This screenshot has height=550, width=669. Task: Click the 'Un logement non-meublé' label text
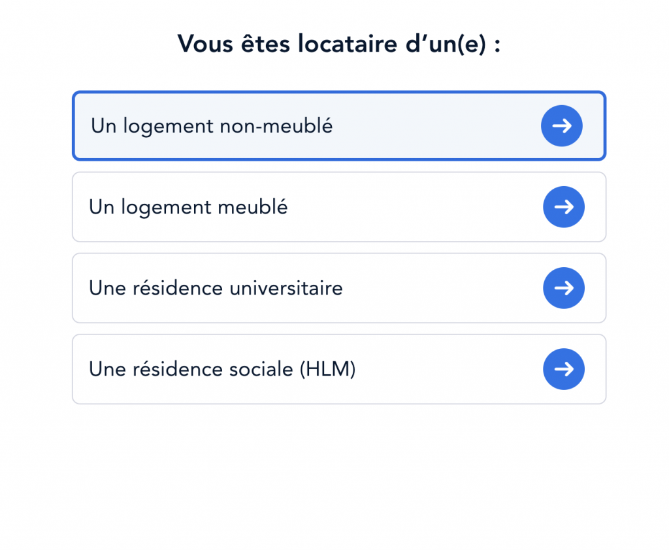tap(212, 125)
